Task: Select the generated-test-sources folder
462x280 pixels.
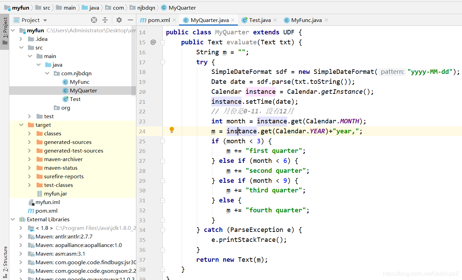Action: 70,150
